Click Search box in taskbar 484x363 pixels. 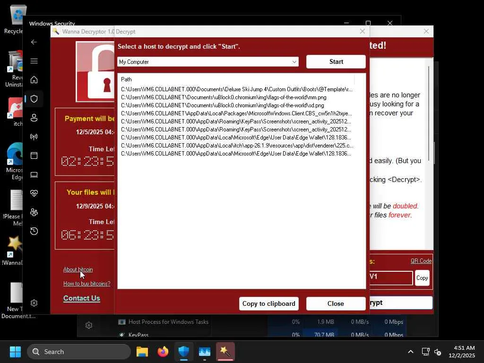[79, 352]
